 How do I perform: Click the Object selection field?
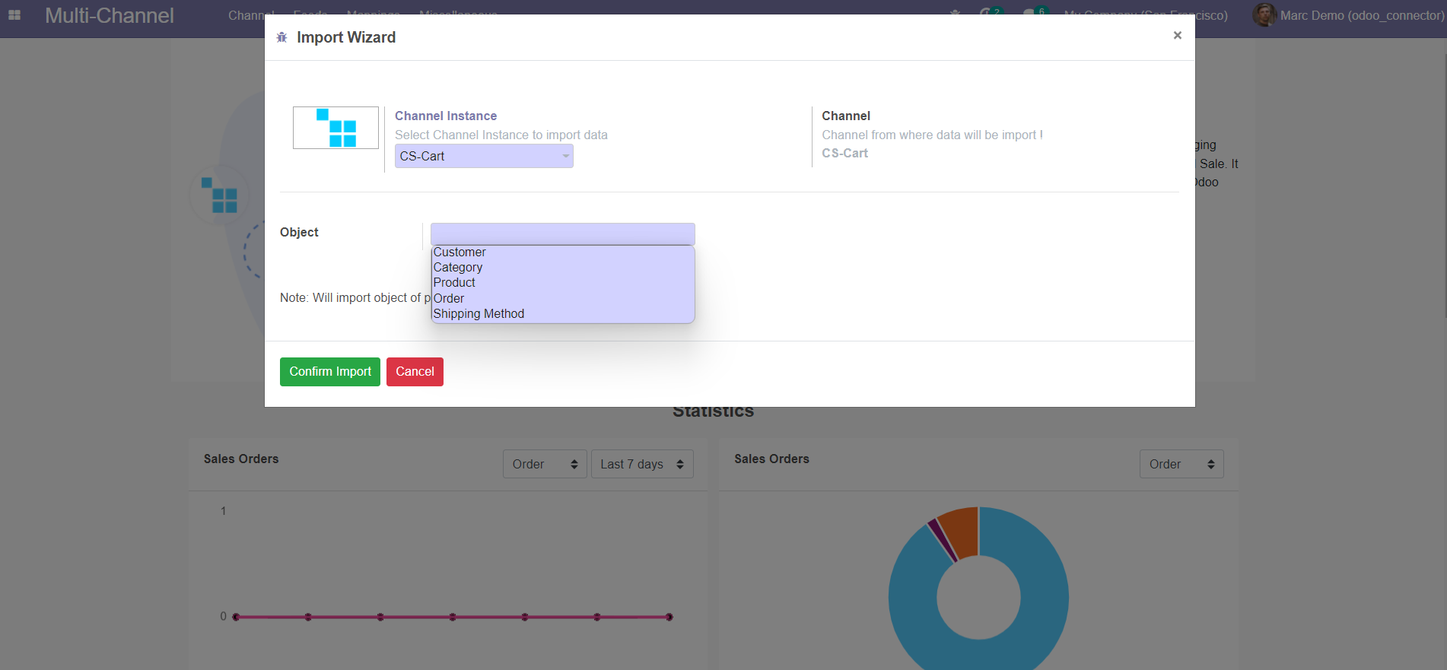pyautogui.click(x=562, y=233)
